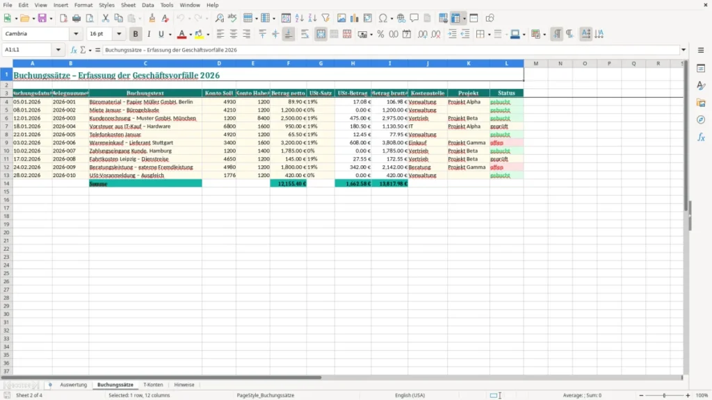Switch to the Hinweise sheet tab
The image size is (712, 400).
pyautogui.click(x=184, y=385)
